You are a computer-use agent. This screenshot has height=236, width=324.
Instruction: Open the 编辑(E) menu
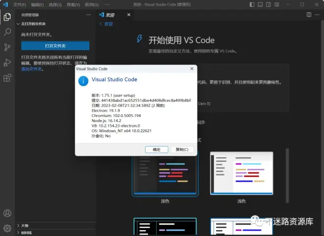click(x=37, y=4)
